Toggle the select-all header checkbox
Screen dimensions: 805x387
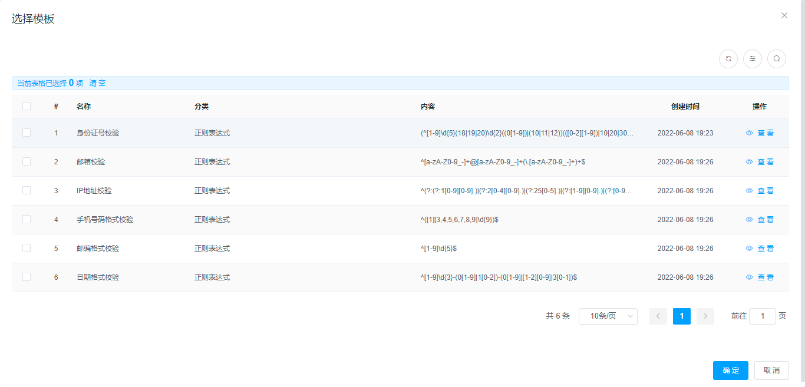click(x=27, y=107)
